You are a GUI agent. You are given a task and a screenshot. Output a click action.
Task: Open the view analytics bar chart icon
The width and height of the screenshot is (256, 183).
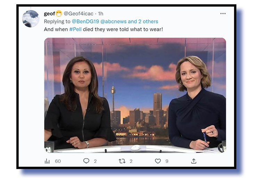click(x=47, y=161)
